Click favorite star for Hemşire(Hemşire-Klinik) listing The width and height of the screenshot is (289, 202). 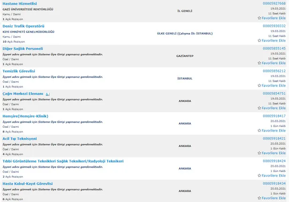tap(259, 131)
